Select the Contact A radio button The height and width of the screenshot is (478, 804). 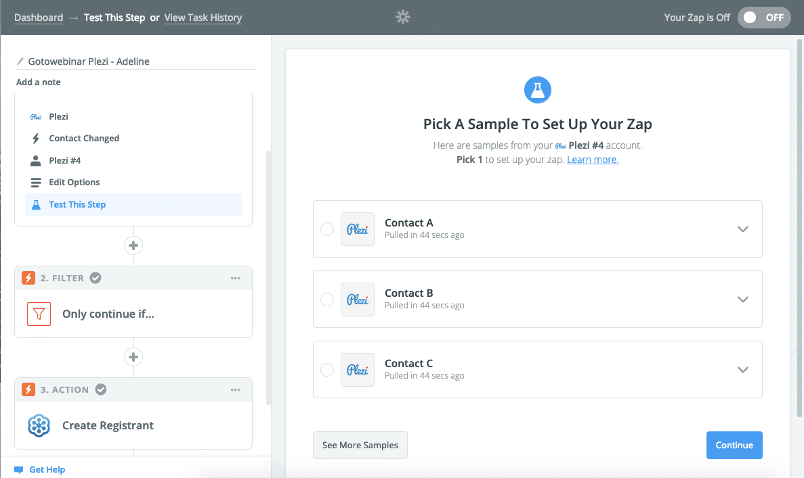tap(327, 229)
